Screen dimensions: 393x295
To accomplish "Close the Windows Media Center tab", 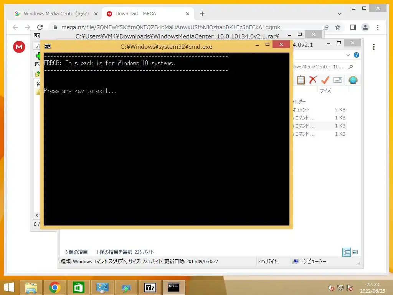I will point(96,14).
